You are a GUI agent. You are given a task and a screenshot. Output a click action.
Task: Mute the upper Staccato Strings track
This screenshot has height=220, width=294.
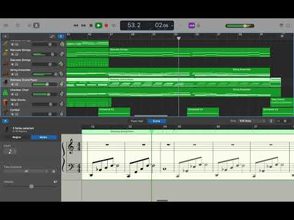pos(12,54)
